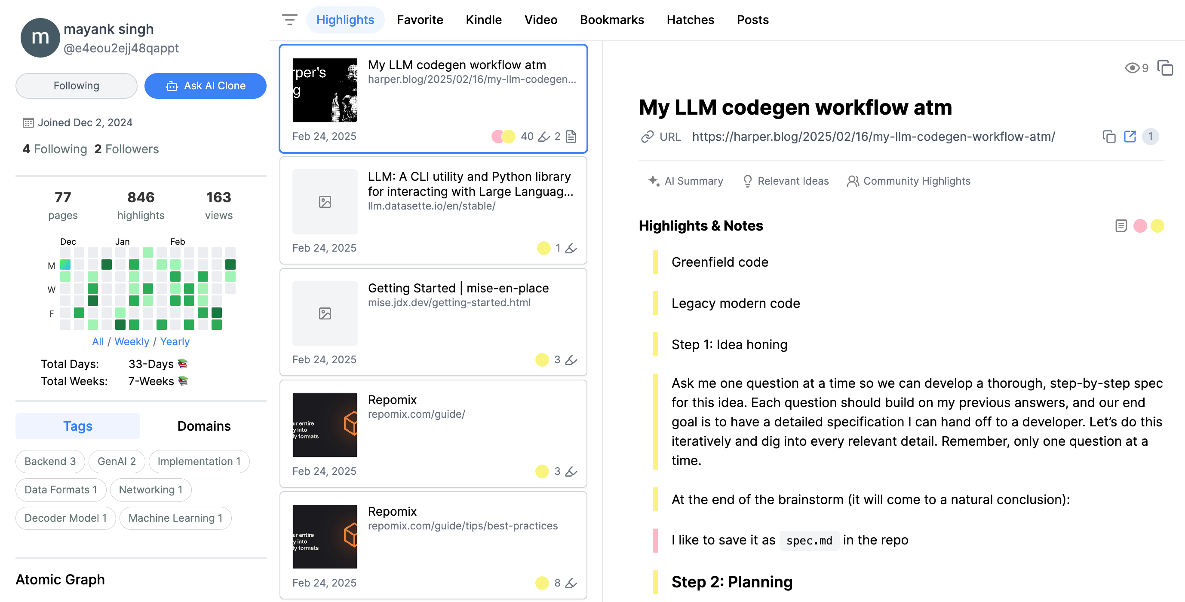Filter highlights by yellow color dot

(x=1157, y=225)
